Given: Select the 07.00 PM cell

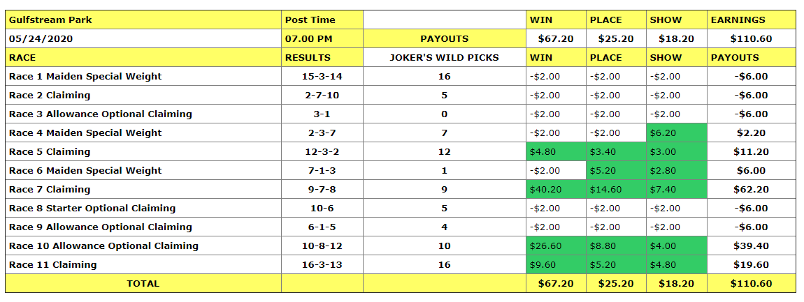Looking at the screenshot, I should pos(322,39).
